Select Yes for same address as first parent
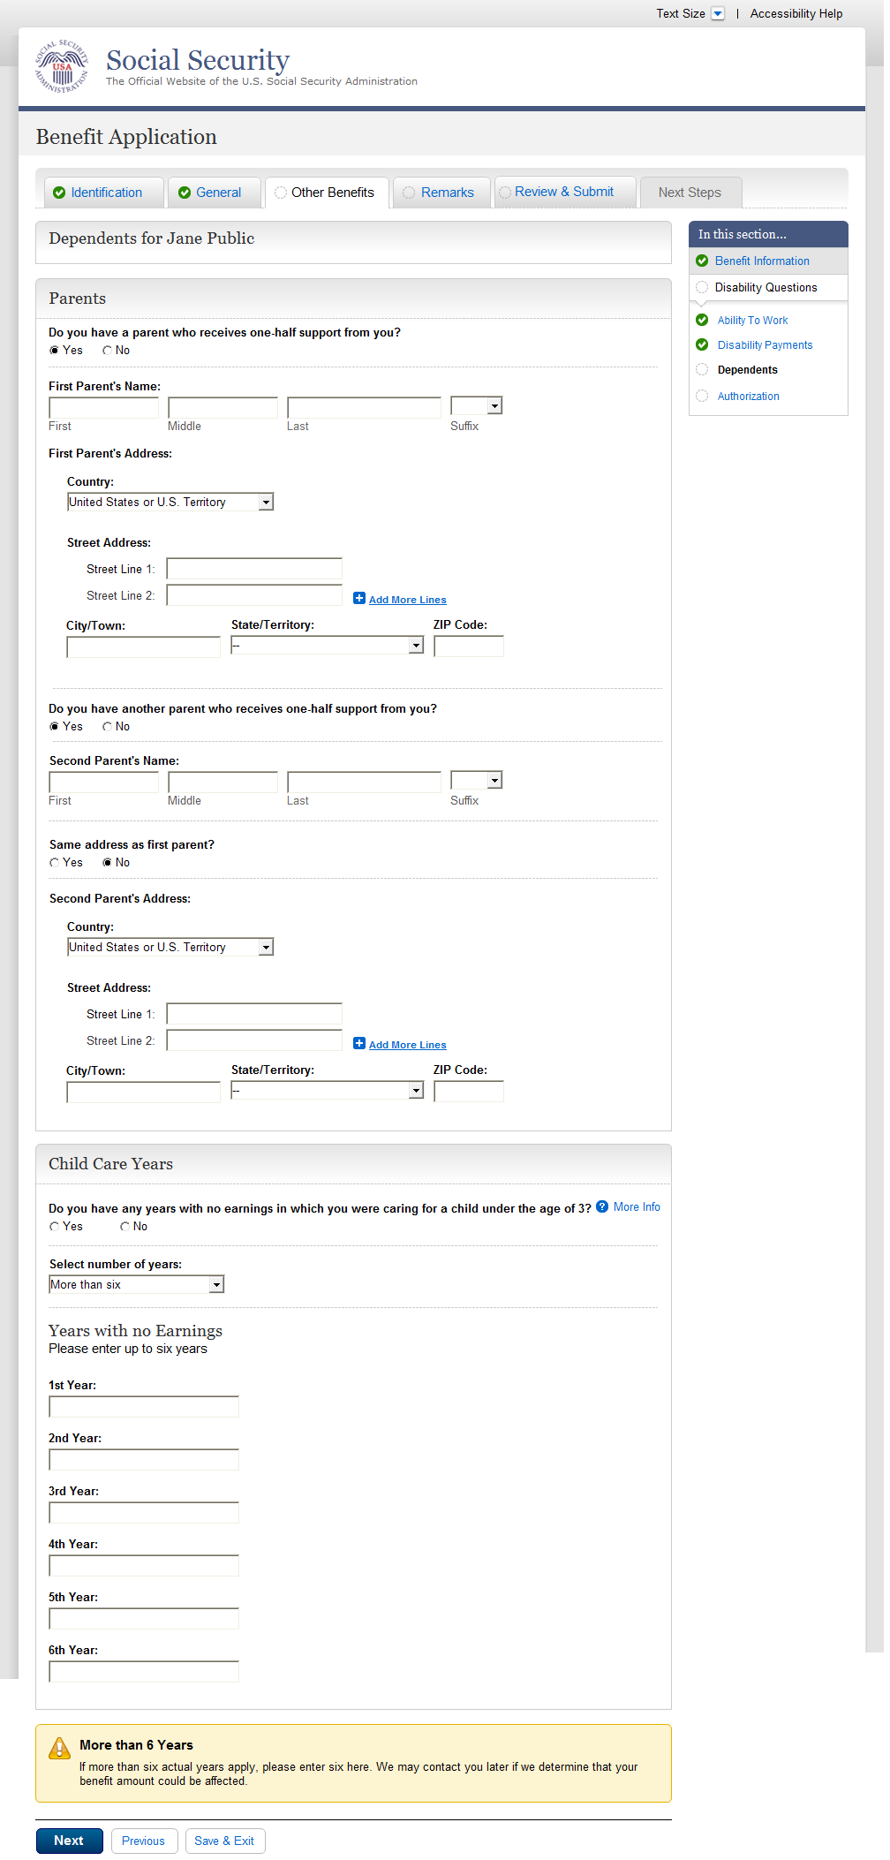 click(x=55, y=863)
